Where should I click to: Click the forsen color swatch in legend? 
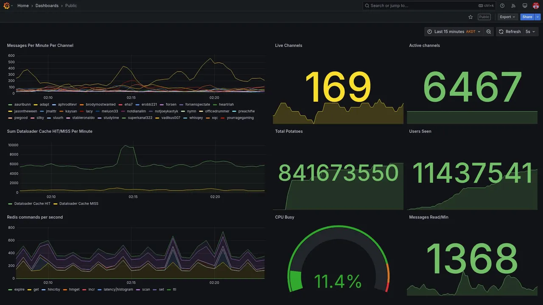(x=162, y=105)
